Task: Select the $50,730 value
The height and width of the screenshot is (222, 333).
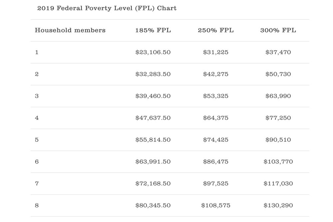Action: (278, 74)
